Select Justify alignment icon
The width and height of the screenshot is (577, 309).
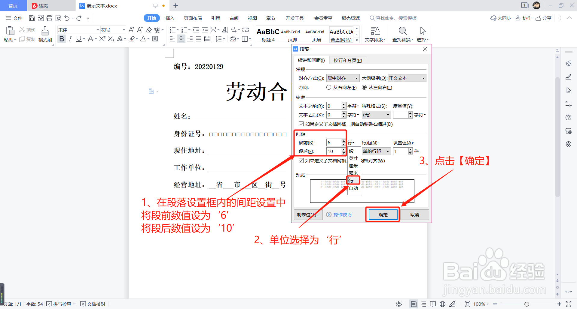point(199,39)
